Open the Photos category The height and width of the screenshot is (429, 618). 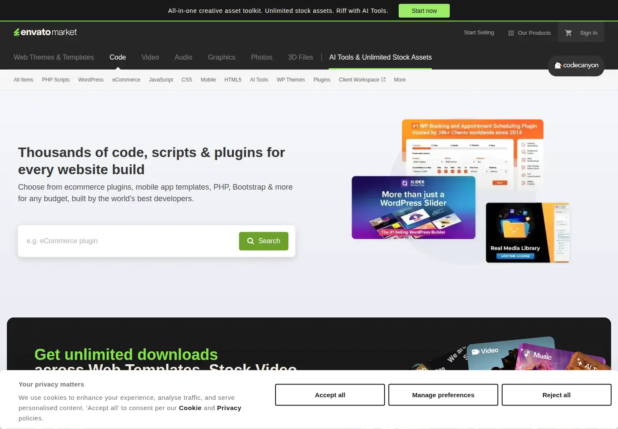(262, 57)
